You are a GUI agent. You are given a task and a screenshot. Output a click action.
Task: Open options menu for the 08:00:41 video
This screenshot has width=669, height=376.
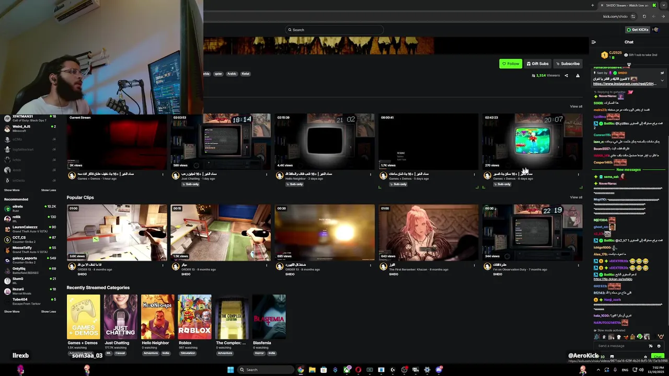coord(475,174)
